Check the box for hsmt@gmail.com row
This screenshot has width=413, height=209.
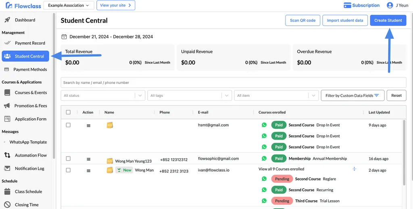68,125
